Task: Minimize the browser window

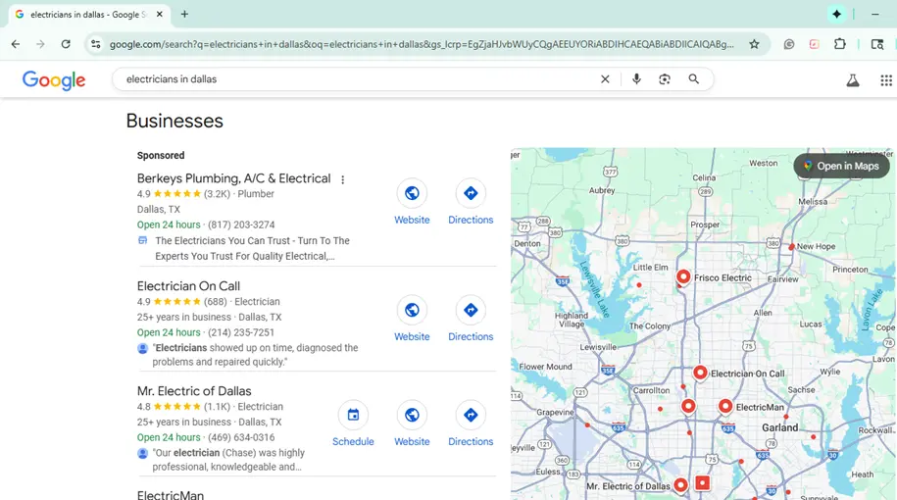Action: (x=874, y=15)
